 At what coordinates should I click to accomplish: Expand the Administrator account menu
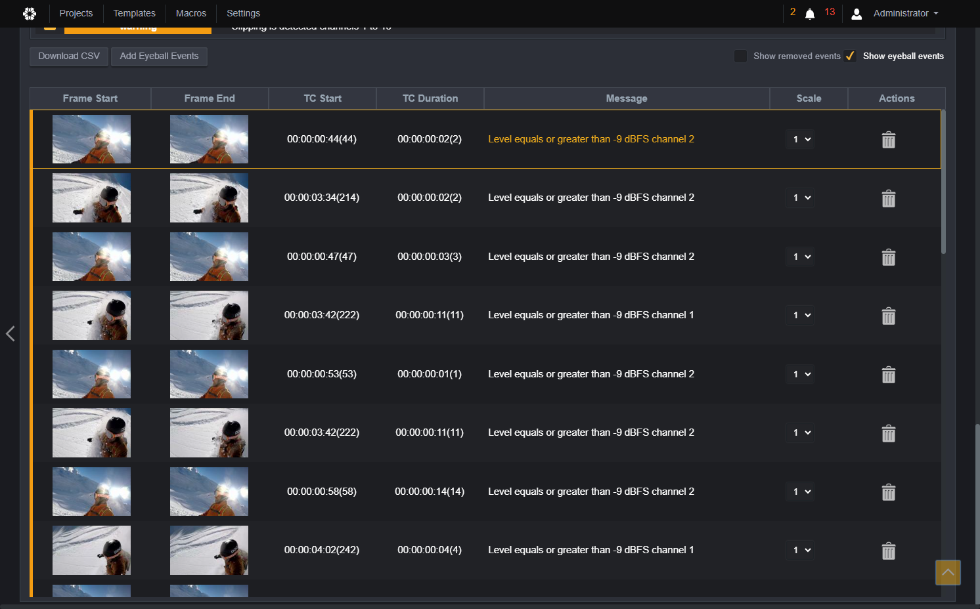[906, 13]
